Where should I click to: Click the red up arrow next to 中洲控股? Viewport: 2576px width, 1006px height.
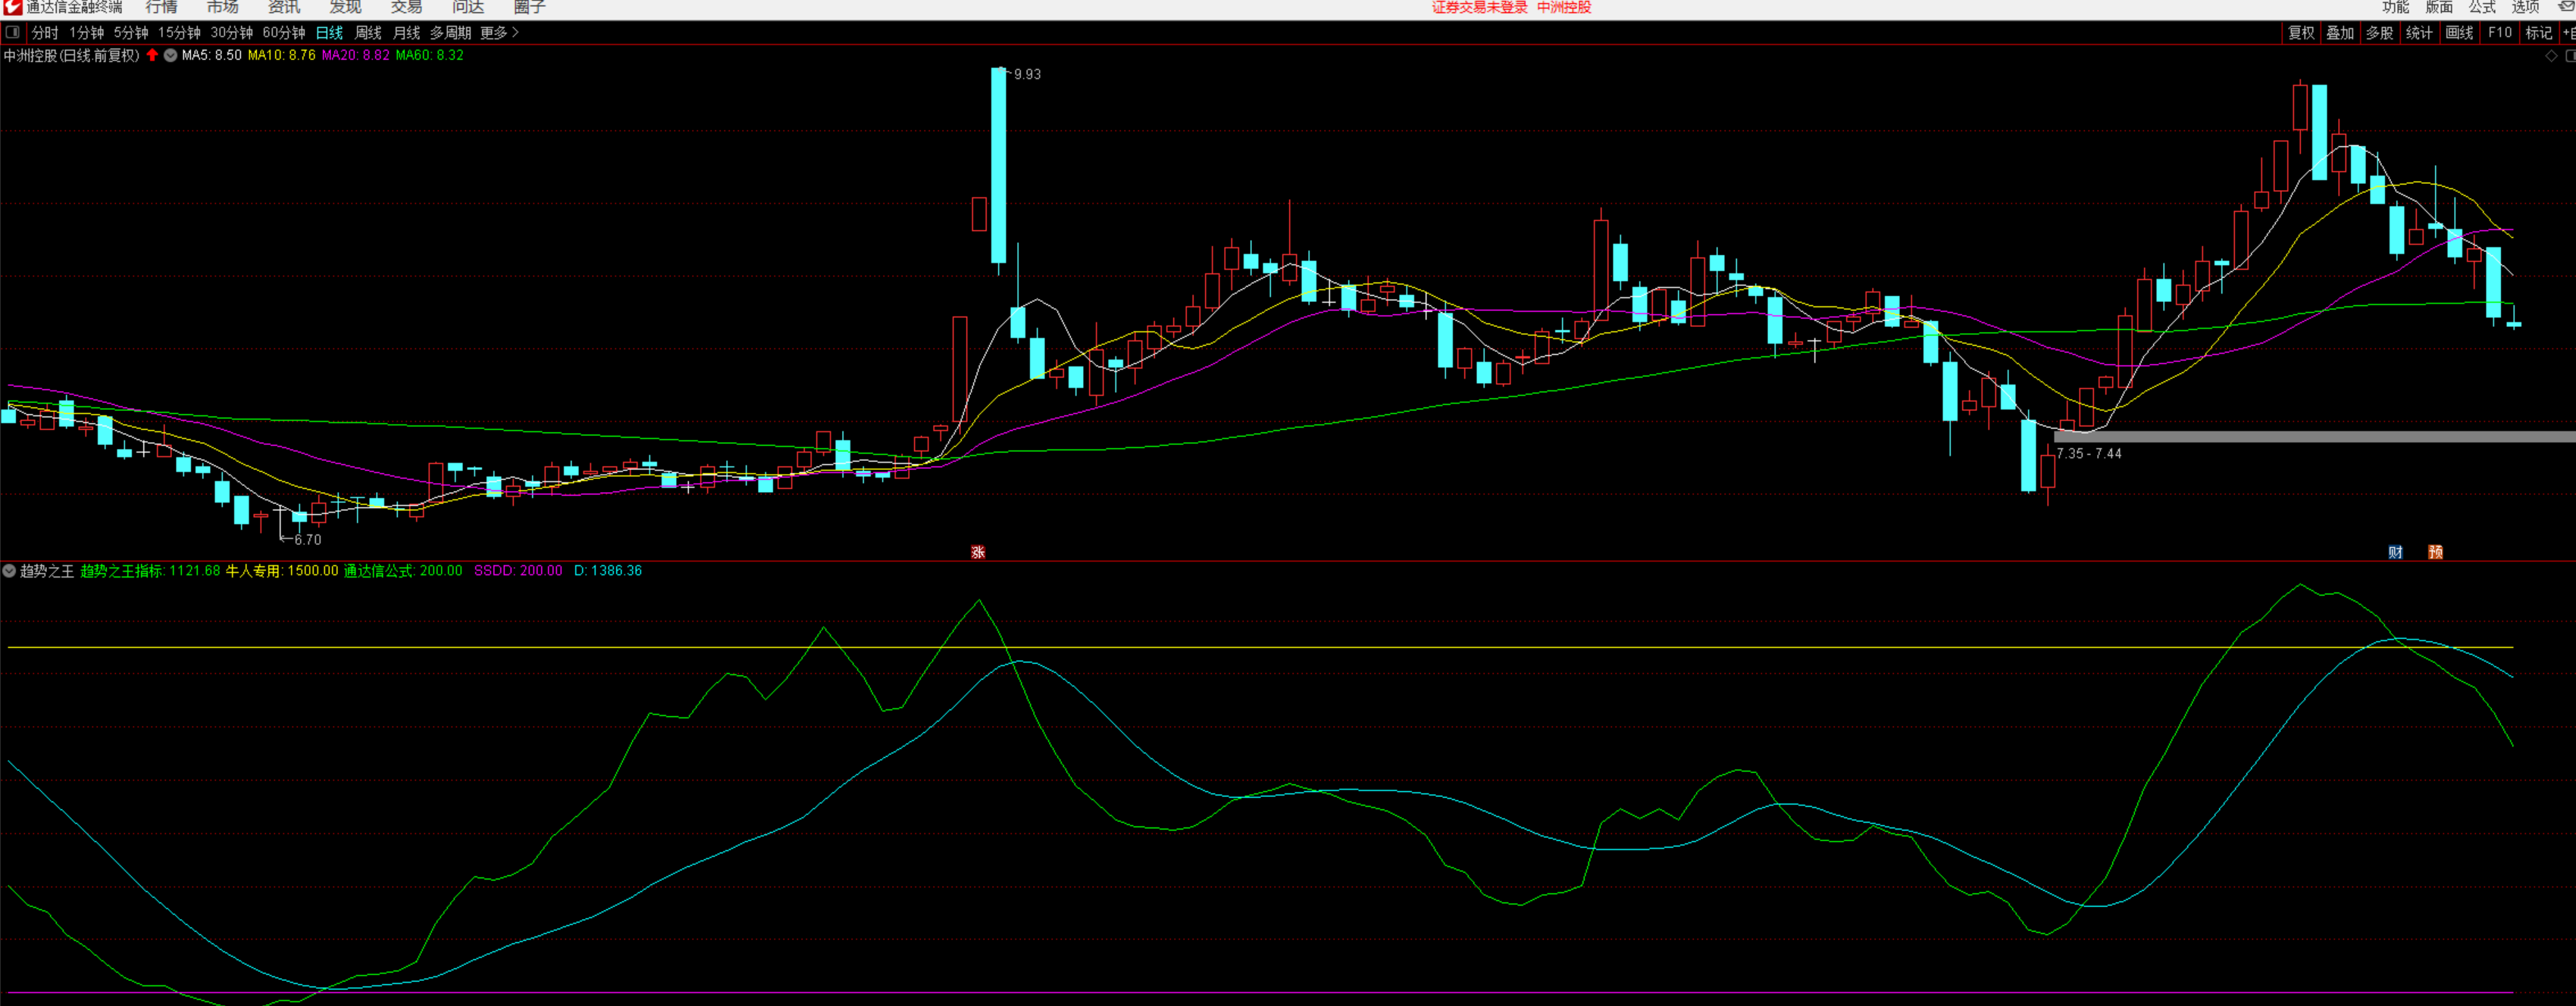click(152, 55)
